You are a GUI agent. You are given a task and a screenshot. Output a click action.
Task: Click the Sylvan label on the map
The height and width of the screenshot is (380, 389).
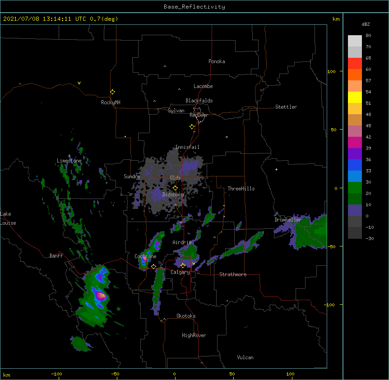[x=176, y=111]
